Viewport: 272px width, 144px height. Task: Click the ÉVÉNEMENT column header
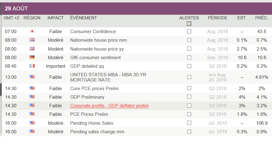84,18
